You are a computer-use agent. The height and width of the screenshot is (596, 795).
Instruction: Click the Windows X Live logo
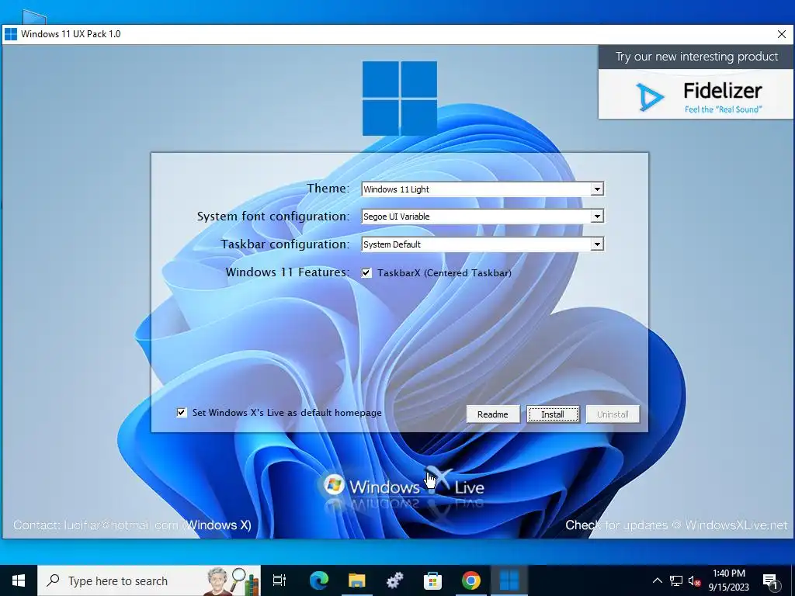[x=404, y=487]
